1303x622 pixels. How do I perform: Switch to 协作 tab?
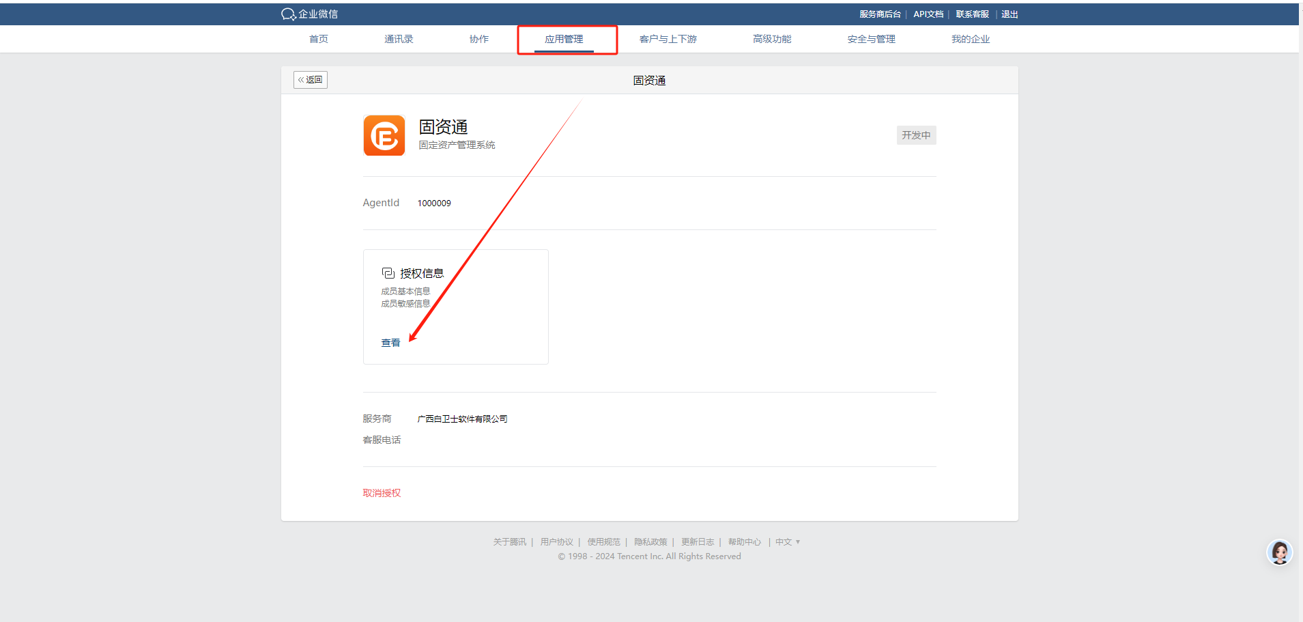[x=479, y=39]
